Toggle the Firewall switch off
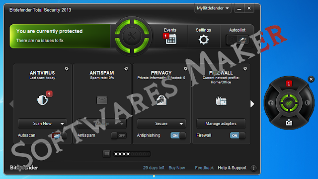Screen dimensions: 318x179 238,135
